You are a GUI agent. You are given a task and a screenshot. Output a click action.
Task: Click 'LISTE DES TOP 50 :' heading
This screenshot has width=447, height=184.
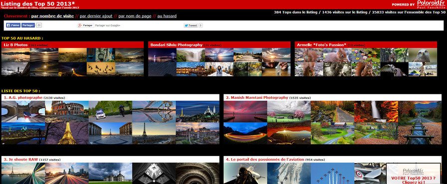tap(20, 91)
